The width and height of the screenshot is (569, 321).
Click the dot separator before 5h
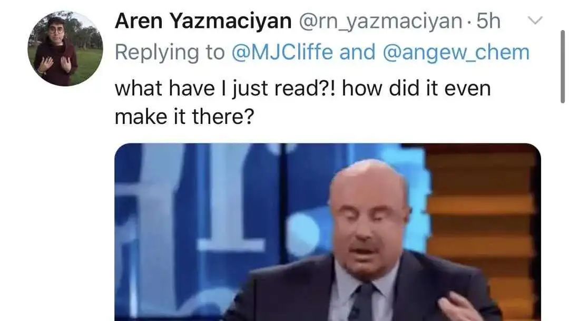[x=469, y=23]
